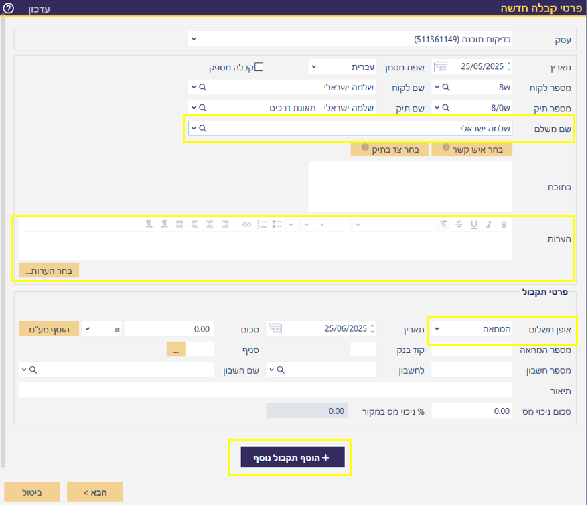Insert bulleted list in notes
The height and width of the screenshot is (505, 588).
tap(277, 224)
